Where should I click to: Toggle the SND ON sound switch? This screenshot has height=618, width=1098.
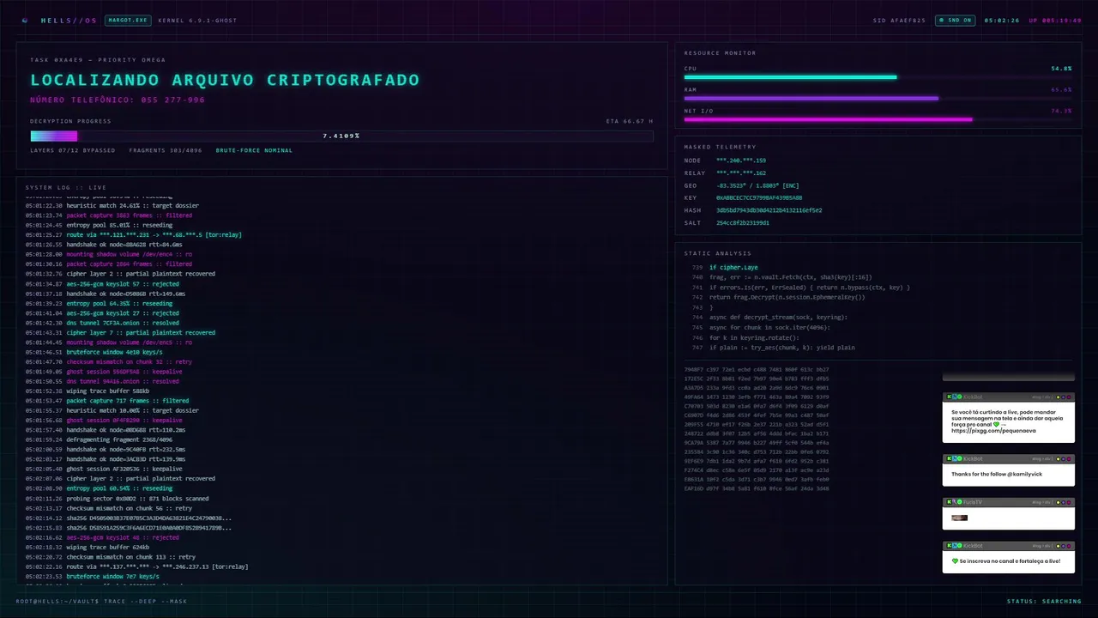pyautogui.click(x=955, y=20)
